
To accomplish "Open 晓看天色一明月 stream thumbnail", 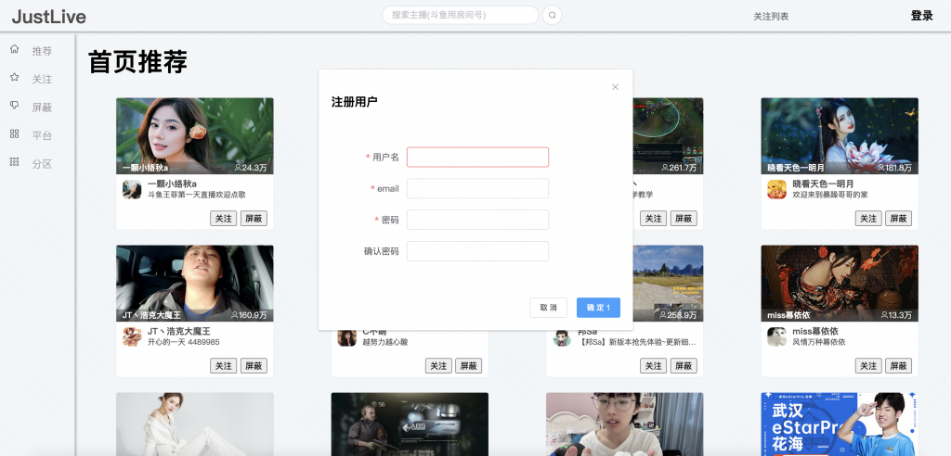I will [x=840, y=135].
